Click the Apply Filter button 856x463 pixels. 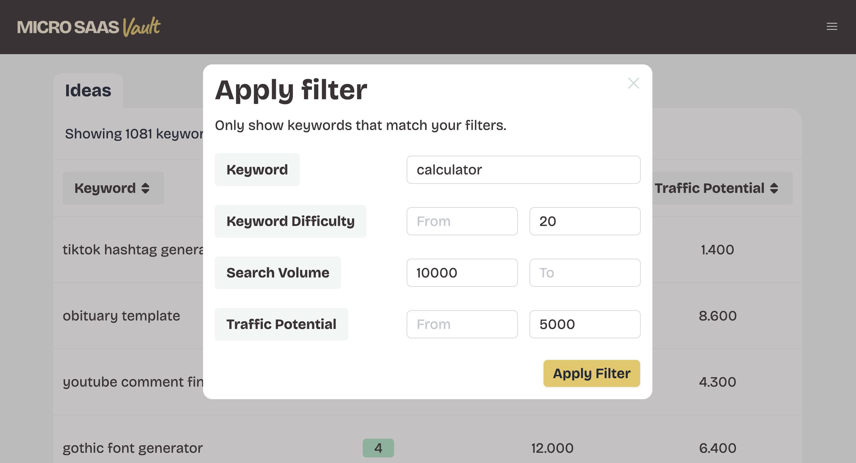click(x=591, y=373)
